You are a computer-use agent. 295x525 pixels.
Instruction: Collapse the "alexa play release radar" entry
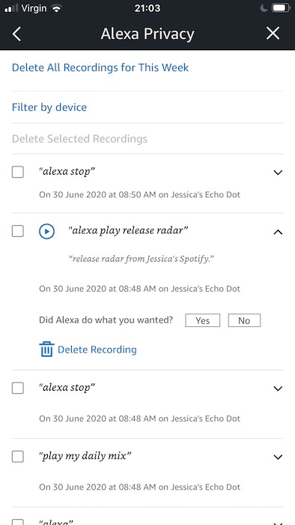pyautogui.click(x=278, y=232)
